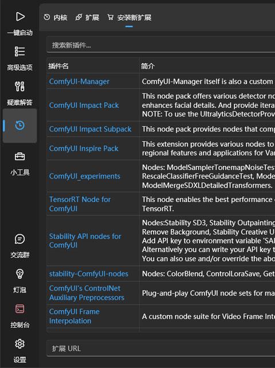Click the clock icon on 内核 tab

[x=47, y=17]
